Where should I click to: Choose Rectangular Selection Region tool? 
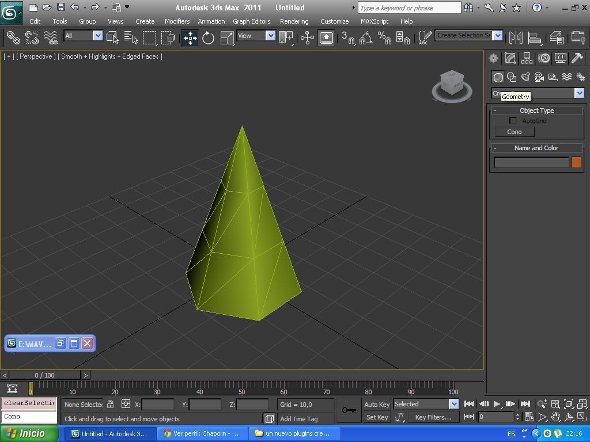[x=149, y=37]
